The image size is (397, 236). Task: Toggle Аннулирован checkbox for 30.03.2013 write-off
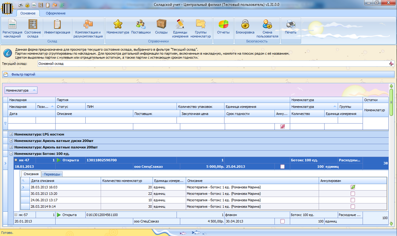click(x=353, y=194)
